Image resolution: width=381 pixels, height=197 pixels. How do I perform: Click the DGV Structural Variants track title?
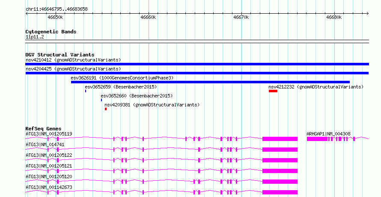60,55
